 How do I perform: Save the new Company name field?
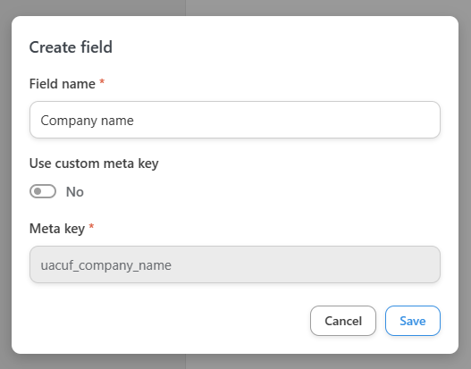point(413,321)
